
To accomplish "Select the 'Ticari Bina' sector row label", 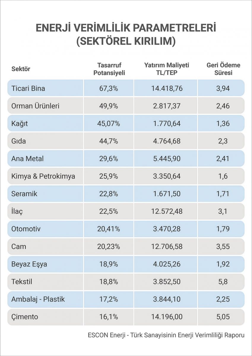I will point(28,88).
